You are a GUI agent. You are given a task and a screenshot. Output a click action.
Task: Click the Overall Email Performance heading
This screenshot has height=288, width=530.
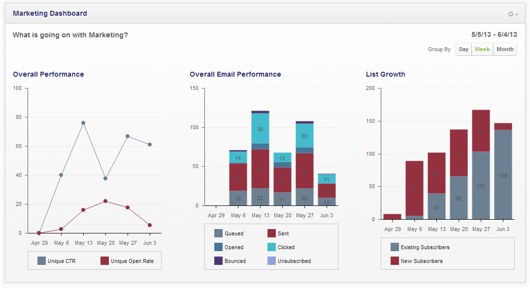(x=235, y=74)
